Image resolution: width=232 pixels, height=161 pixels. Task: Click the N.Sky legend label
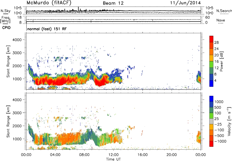(6, 11)
